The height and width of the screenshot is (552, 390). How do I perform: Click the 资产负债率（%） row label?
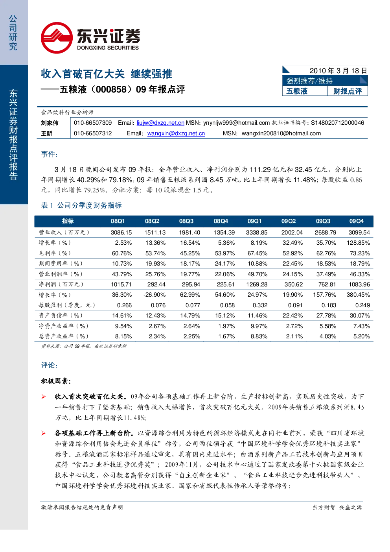(61, 316)
